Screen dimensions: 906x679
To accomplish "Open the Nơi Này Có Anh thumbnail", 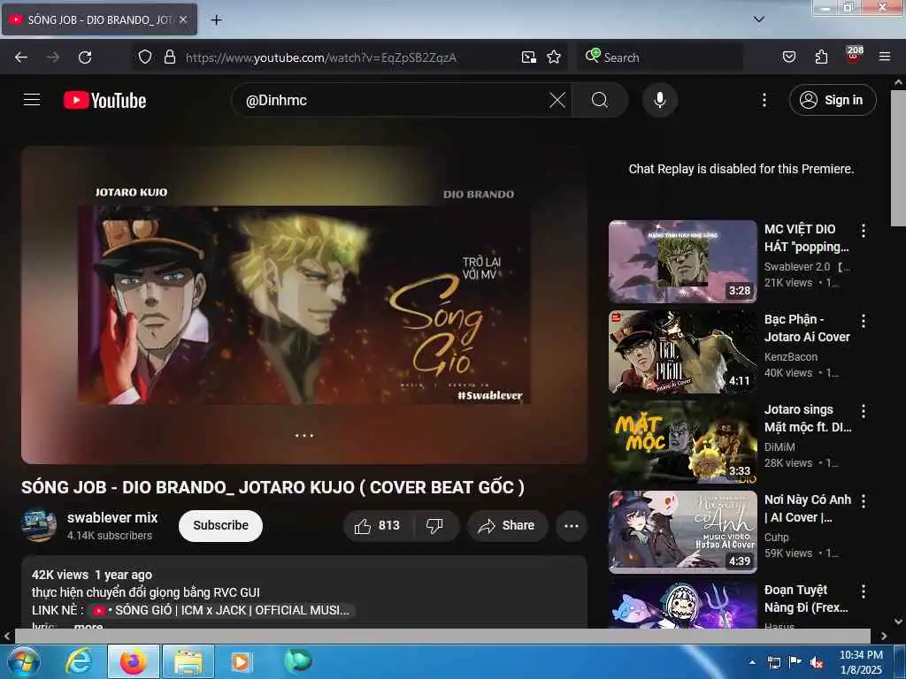I will point(683,531).
